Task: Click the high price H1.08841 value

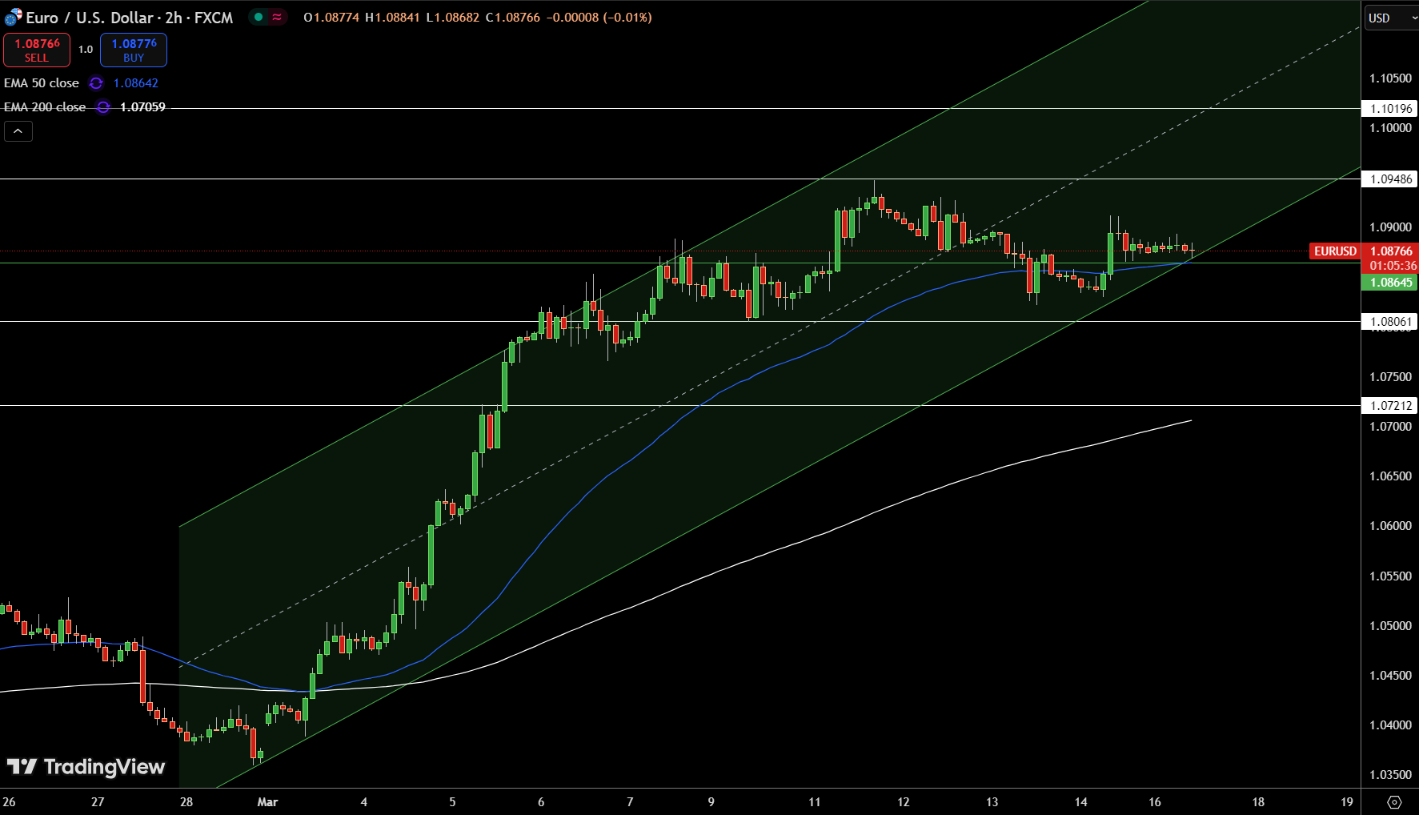Action: tap(392, 18)
